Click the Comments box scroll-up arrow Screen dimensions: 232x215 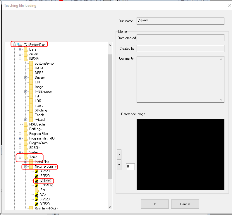coord(221,59)
